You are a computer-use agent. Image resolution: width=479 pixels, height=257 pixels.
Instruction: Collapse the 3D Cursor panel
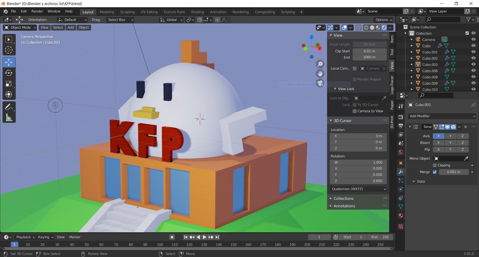coord(331,121)
